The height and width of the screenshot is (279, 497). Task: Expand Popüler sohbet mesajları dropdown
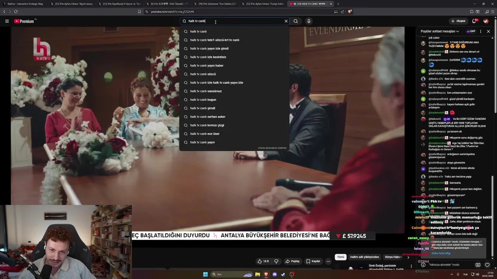440,31
